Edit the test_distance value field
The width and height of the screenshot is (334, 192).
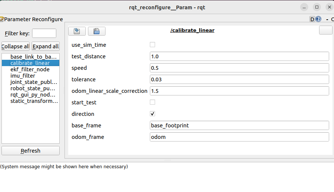239,56
